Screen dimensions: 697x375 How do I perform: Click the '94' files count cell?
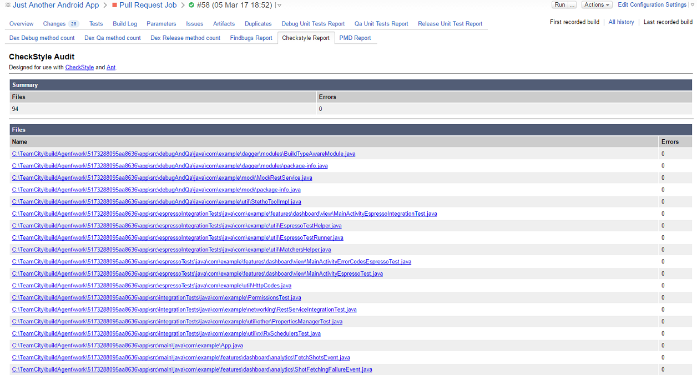click(x=163, y=109)
